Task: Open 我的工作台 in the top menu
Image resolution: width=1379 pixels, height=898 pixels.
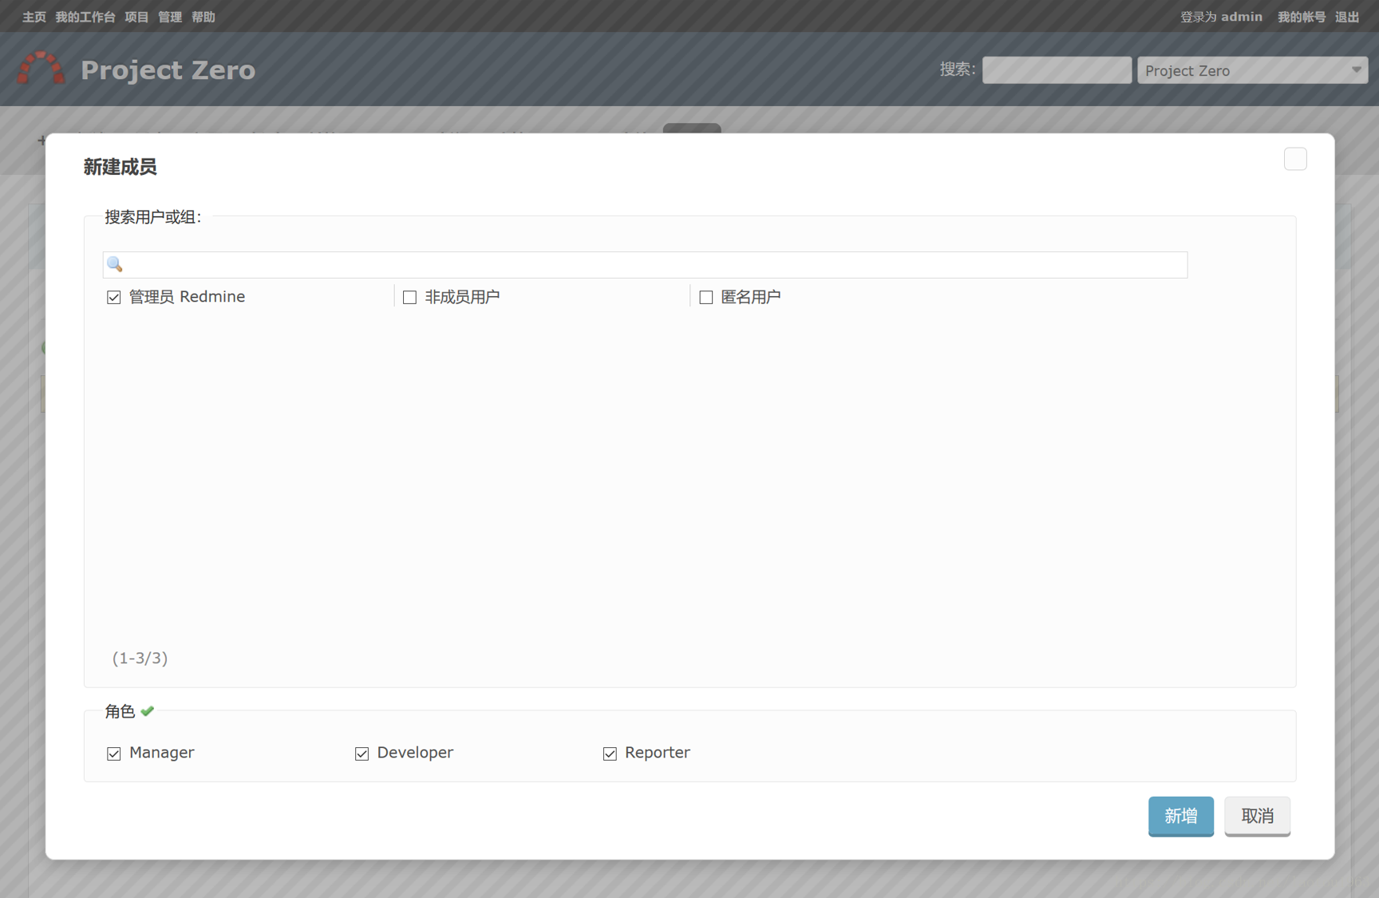Action: pos(85,17)
